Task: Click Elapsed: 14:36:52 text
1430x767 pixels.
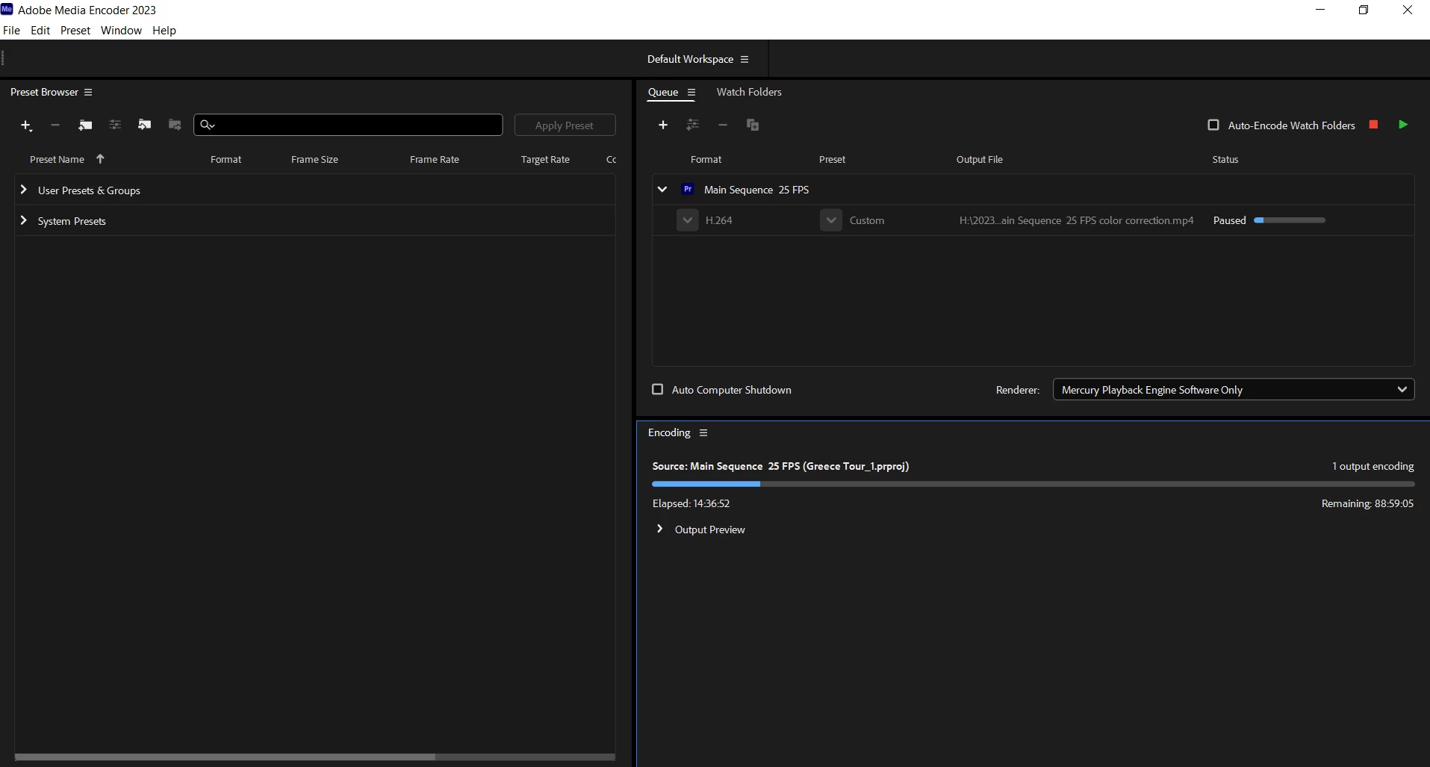Action: point(691,503)
